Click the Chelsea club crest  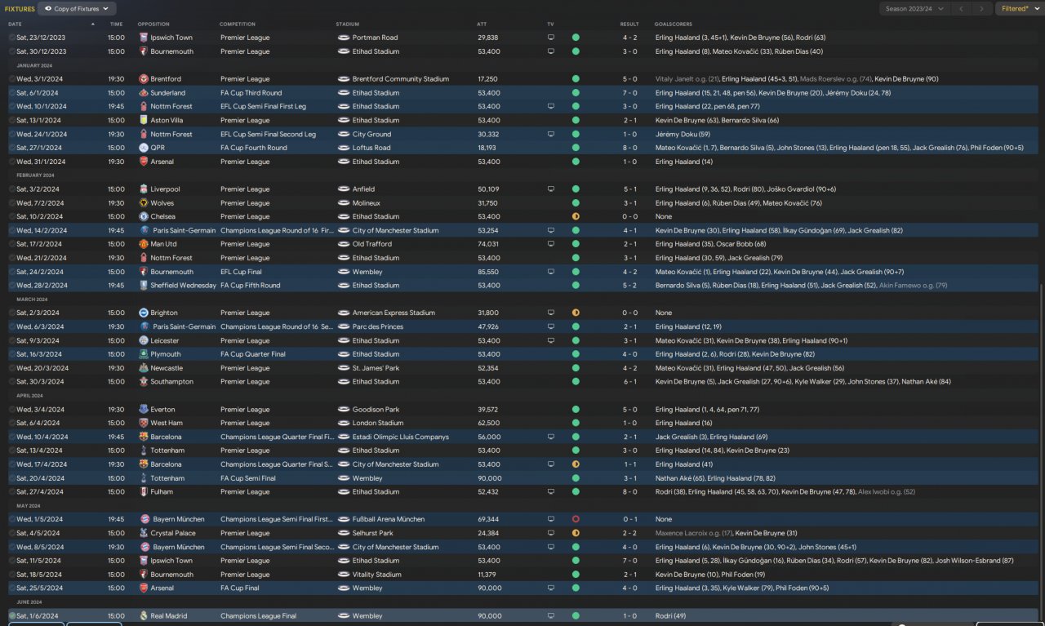click(x=144, y=216)
